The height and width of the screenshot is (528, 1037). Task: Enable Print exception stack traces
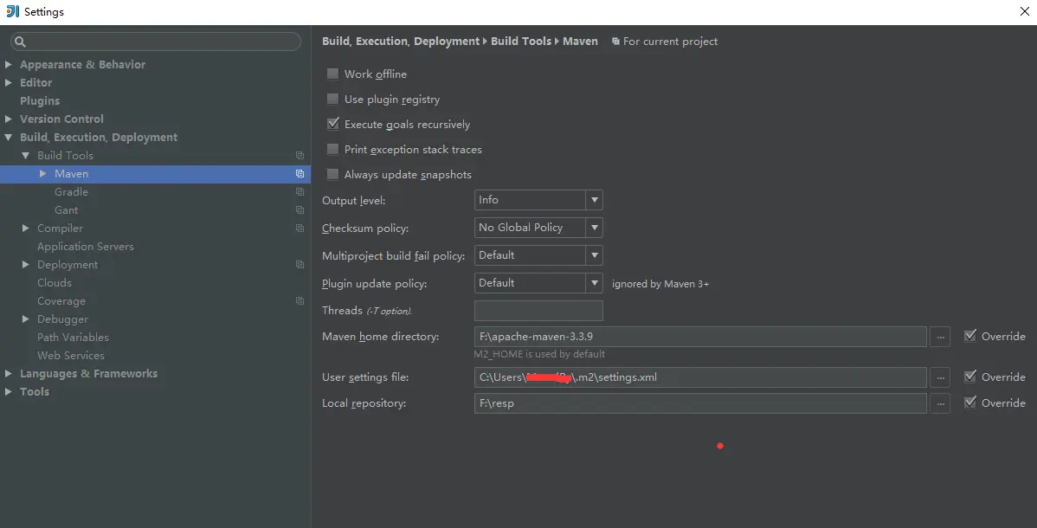[332, 149]
